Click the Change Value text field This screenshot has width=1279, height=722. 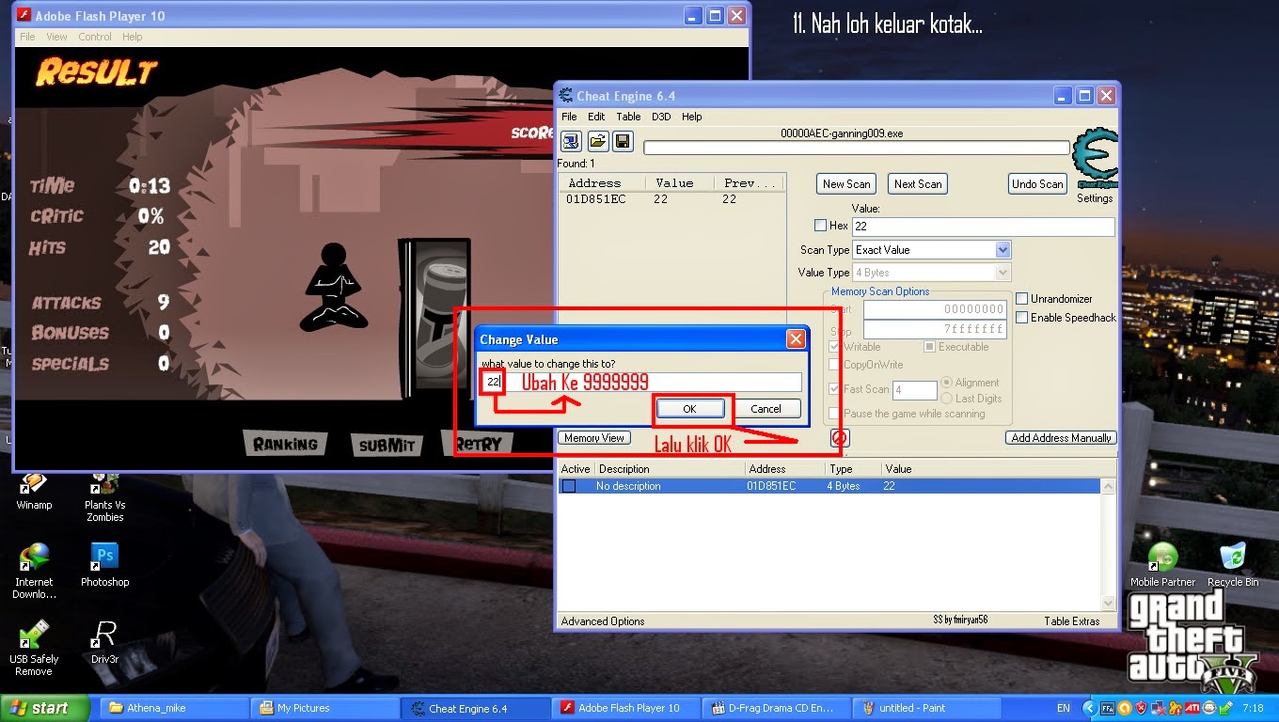pos(641,382)
